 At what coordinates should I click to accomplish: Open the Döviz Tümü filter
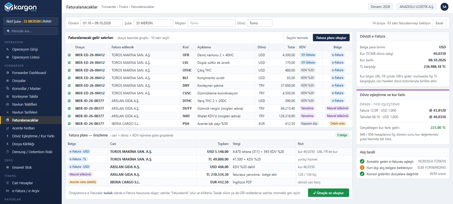click(260, 23)
